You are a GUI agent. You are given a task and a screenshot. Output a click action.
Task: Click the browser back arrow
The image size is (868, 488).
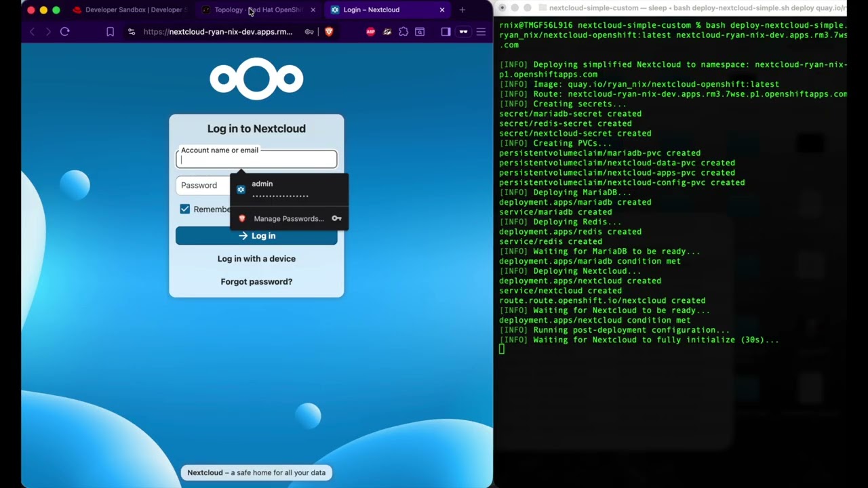tap(32, 32)
